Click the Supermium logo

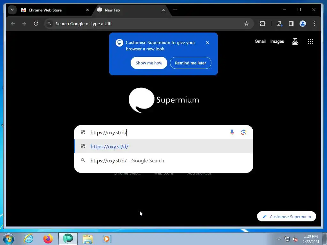[164, 100]
